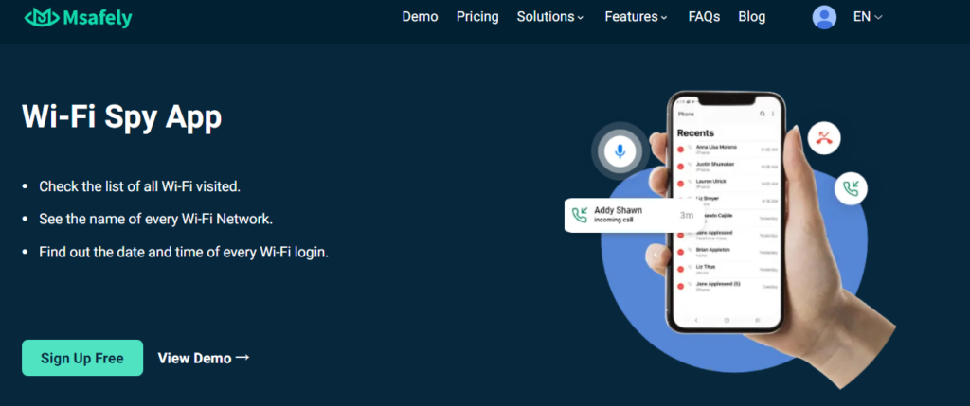Image resolution: width=970 pixels, height=406 pixels.
Task: Open the EN language selector
Action: point(868,17)
